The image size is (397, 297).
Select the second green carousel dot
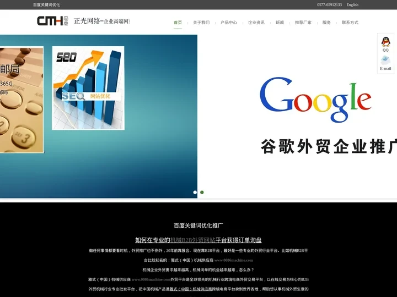(x=202, y=193)
